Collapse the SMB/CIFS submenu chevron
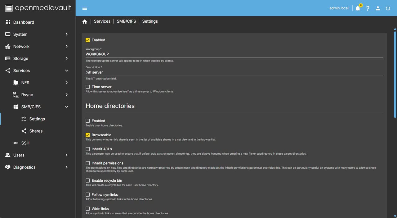Viewport: 397px width, 218px height. pos(66,107)
